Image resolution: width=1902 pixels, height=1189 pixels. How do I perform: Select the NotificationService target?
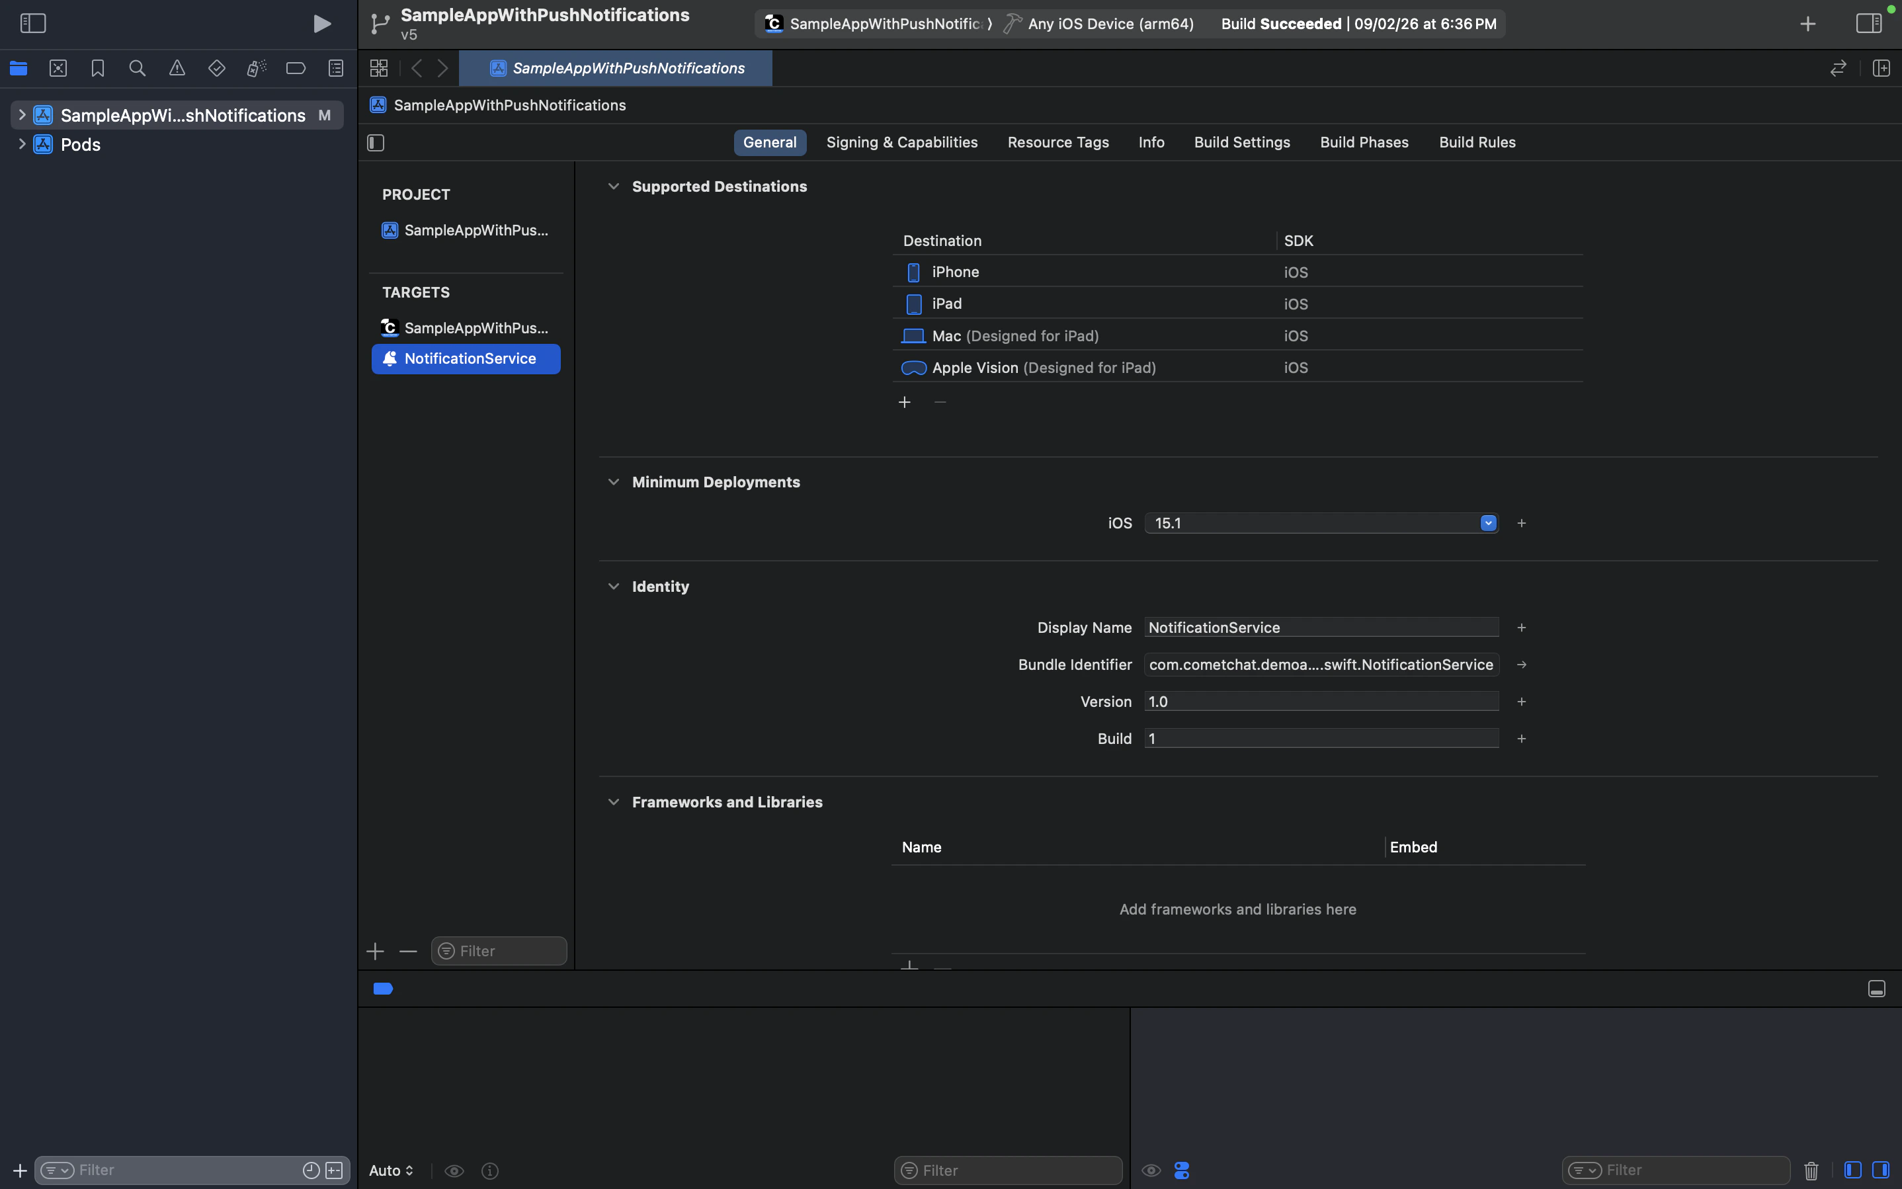(466, 358)
